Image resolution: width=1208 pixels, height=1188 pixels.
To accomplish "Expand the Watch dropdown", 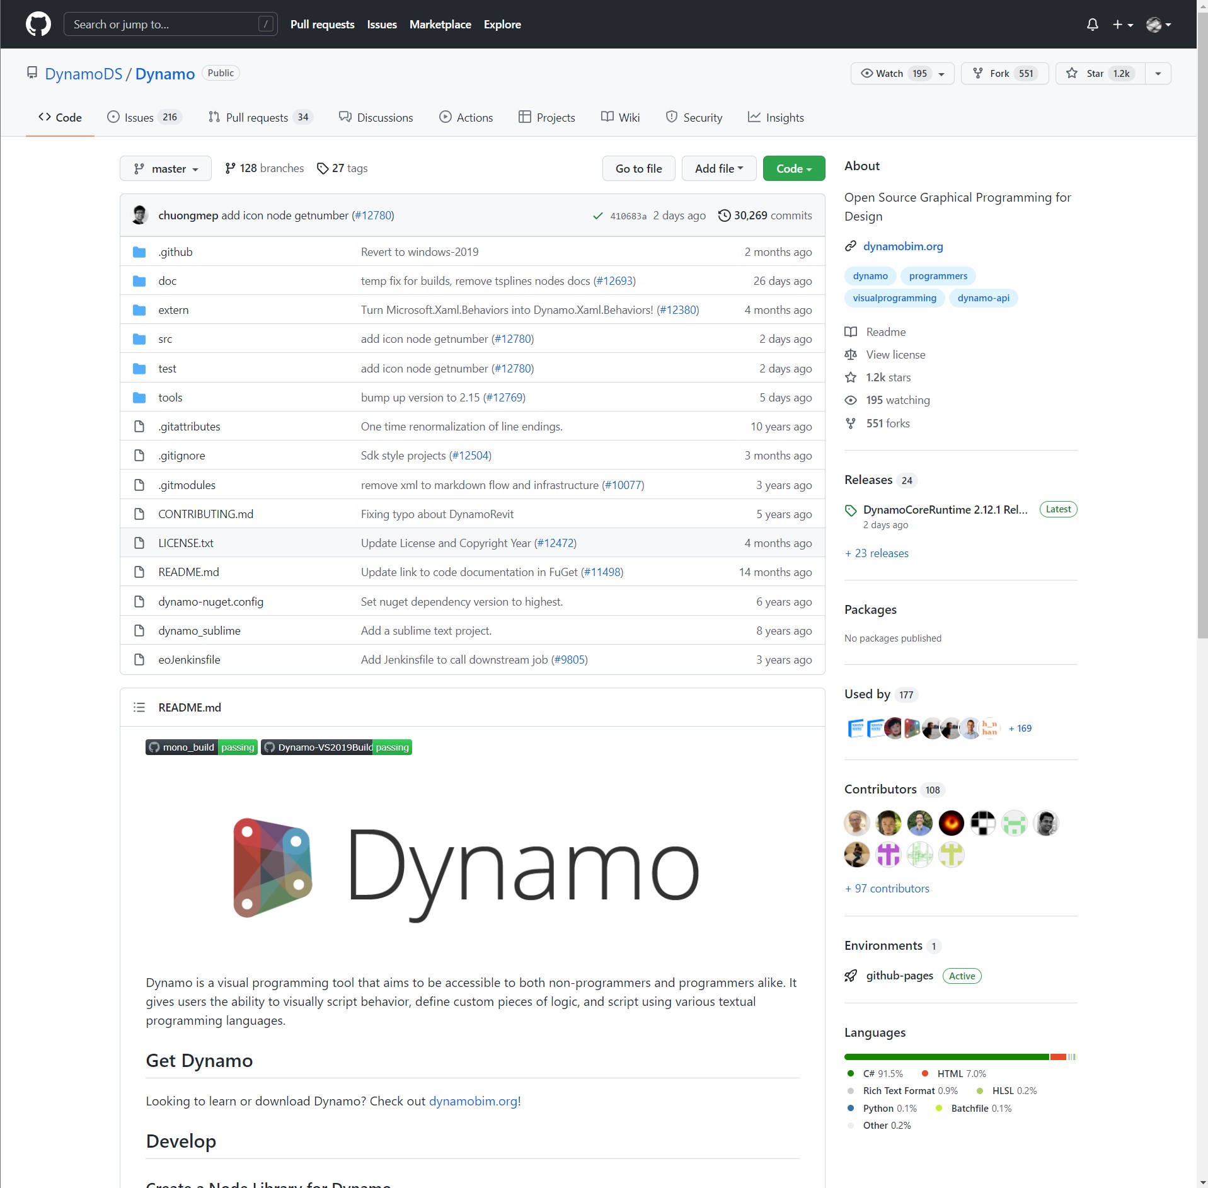I will 902,73.
